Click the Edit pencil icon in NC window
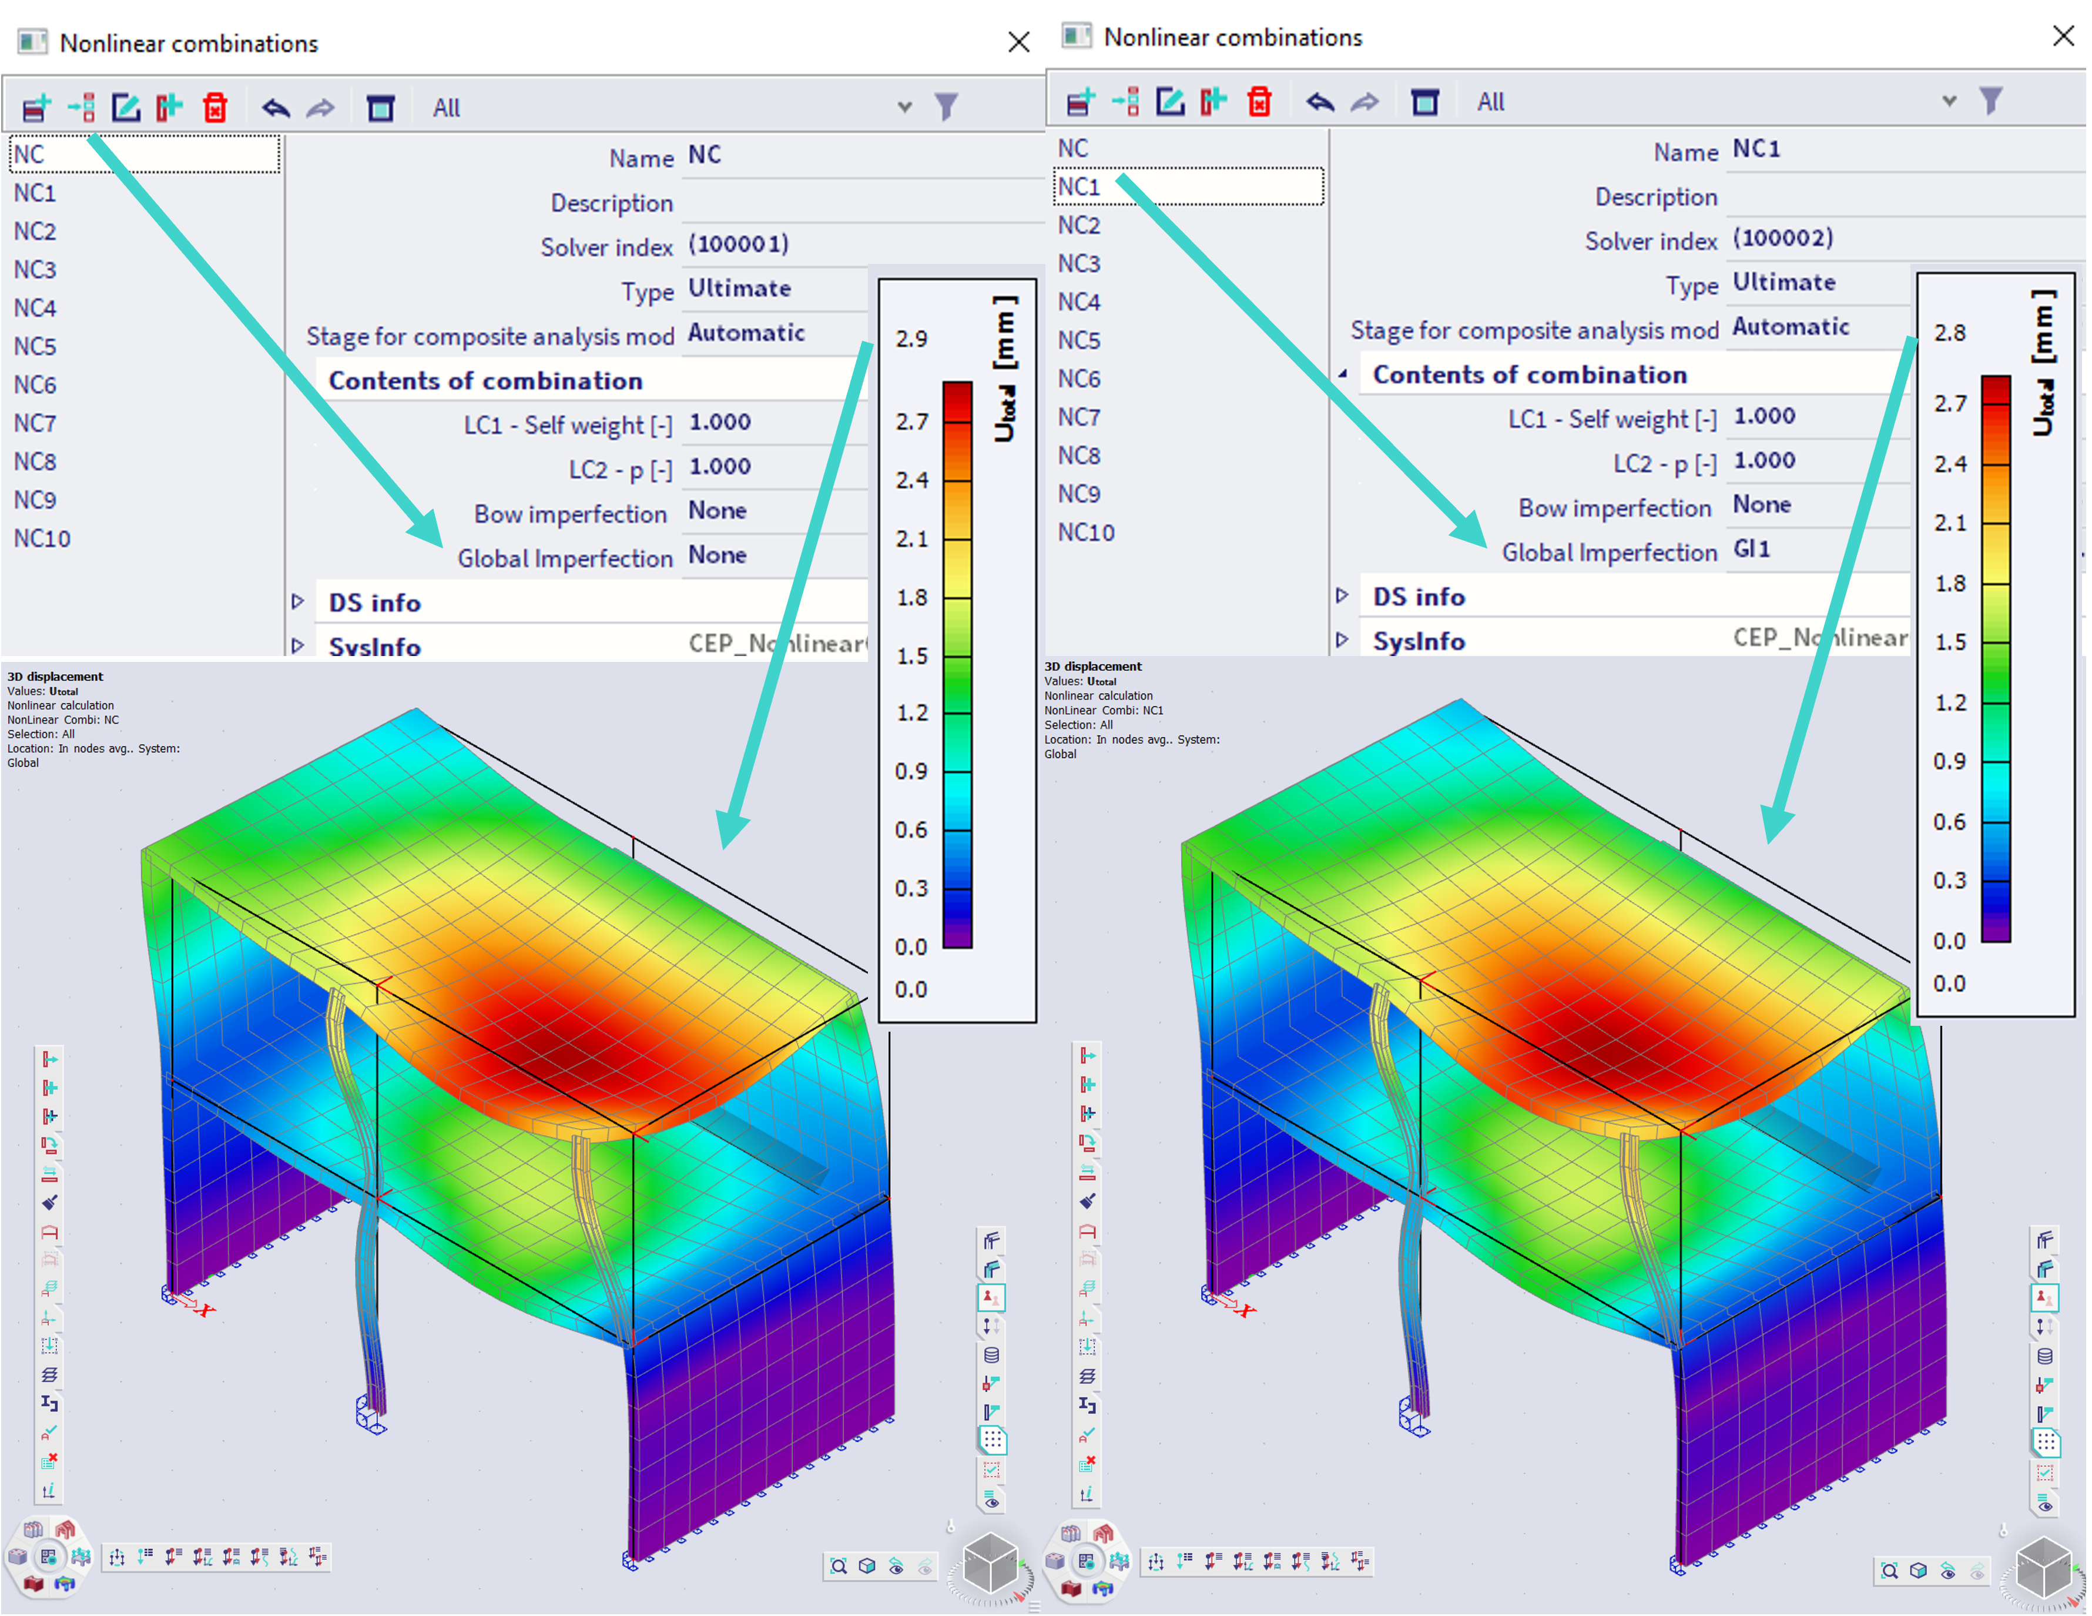The height and width of the screenshot is (1616, 2092). [126, 108]
